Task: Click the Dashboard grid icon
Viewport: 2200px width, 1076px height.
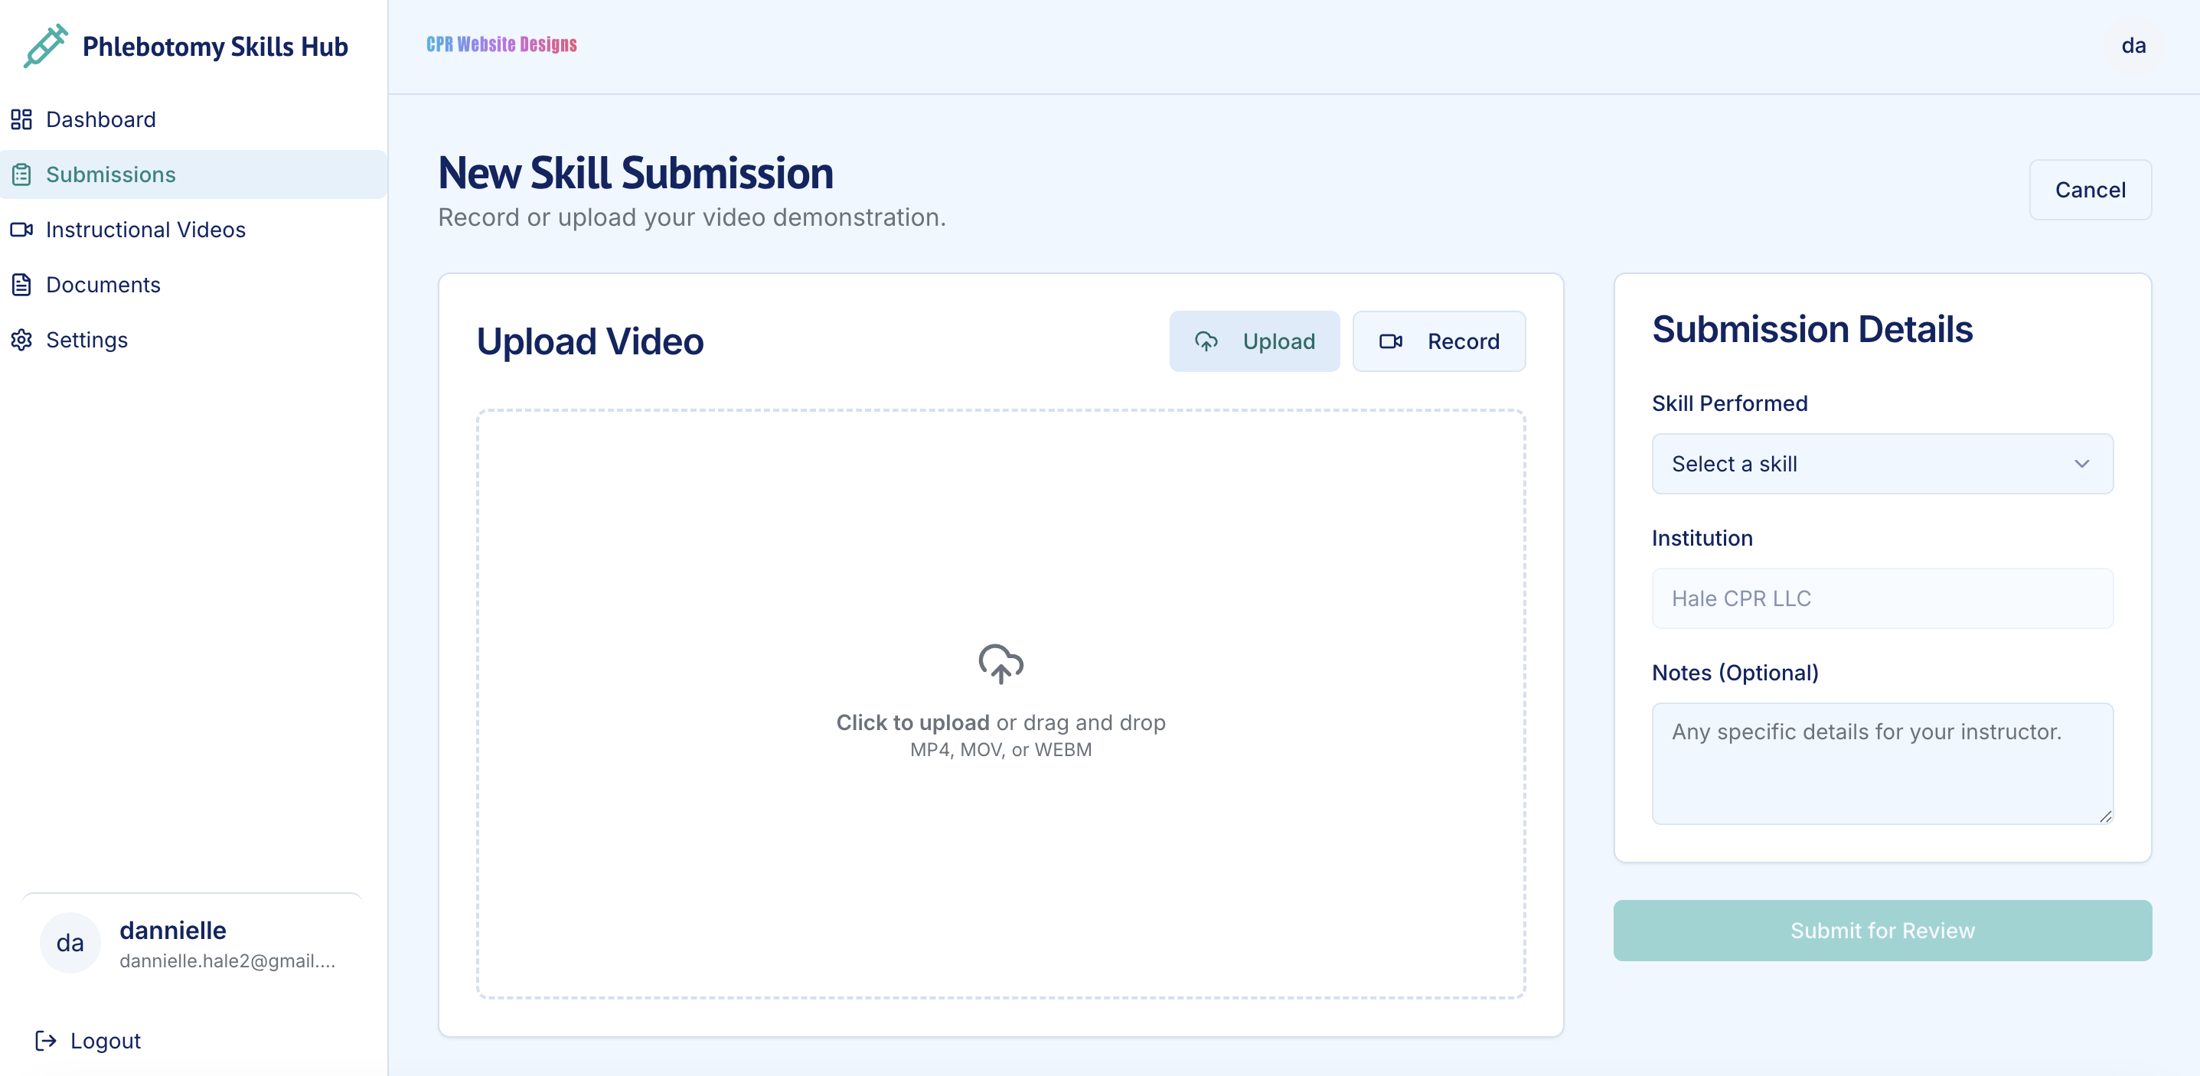Action: pos(21,119)
